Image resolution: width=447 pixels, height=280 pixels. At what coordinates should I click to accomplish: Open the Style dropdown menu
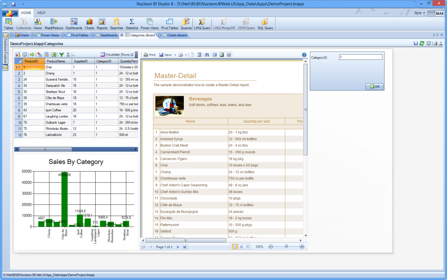pos(419,13)
